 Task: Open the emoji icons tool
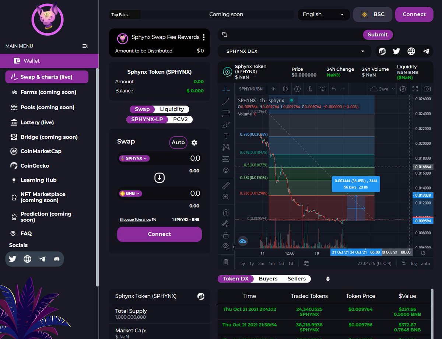226,170
